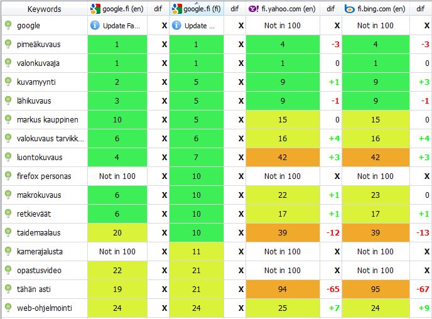Image resolution: width=432 pixels, height=319 pixels.
Task: Sort by the google.fi (fi) column header
Action: [x=200, y=9]
